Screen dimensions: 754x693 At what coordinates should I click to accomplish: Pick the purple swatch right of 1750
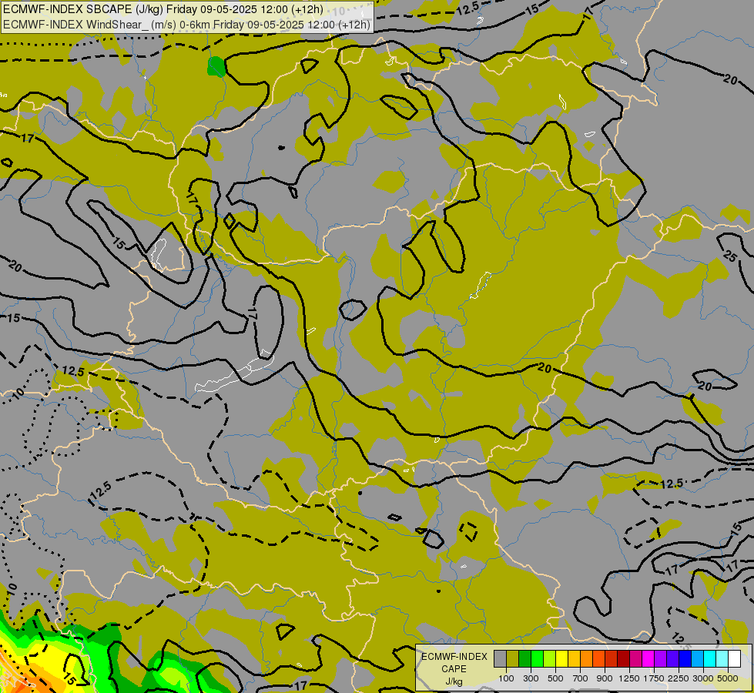pyautogui.click(x=660, y=659)
